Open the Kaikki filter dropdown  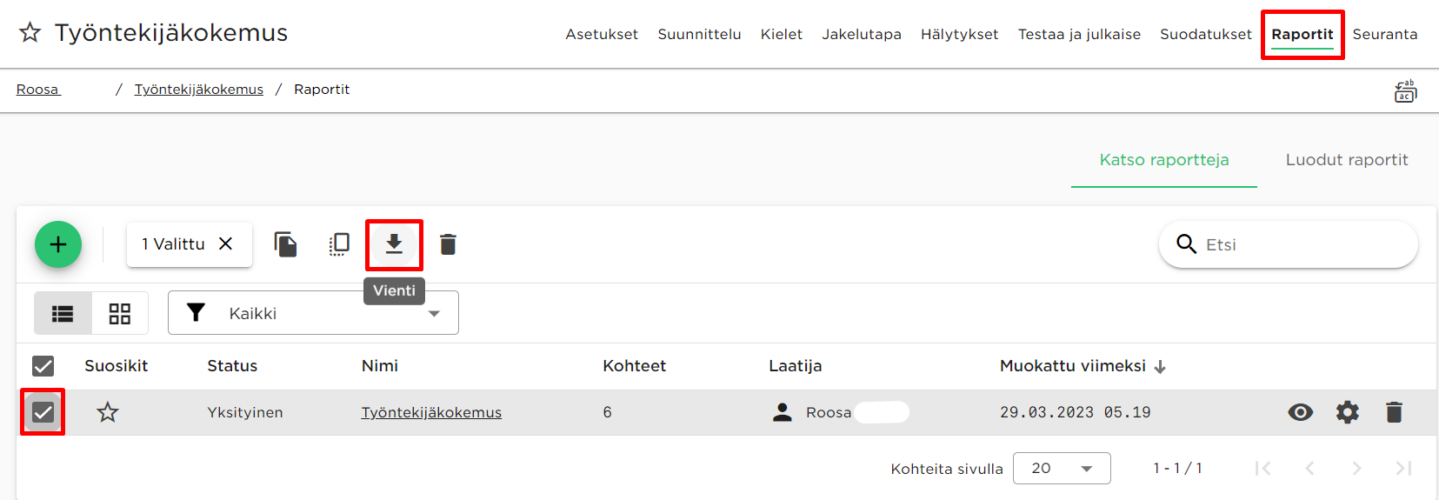coord(313,313)
